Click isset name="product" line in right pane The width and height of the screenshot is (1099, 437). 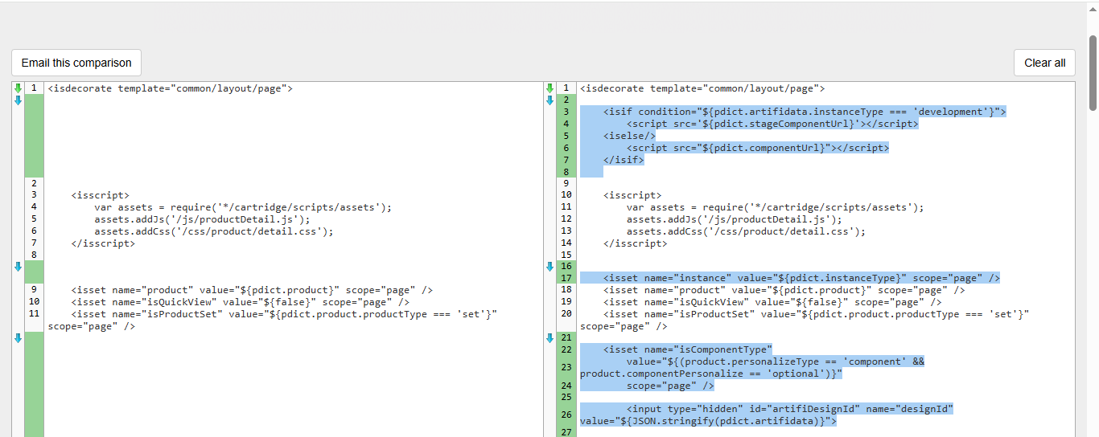click(x=784, y=290)
